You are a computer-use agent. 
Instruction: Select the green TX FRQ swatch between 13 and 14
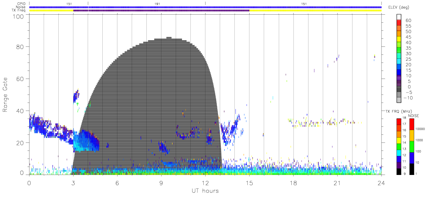(399, 147)
